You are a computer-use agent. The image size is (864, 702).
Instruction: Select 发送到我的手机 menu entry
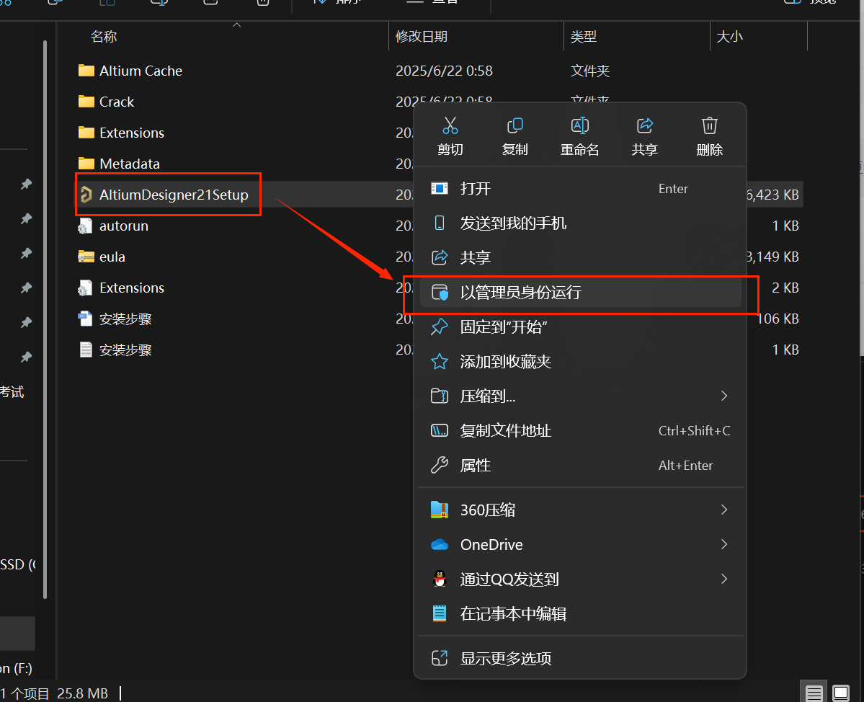tap(580, 223)
